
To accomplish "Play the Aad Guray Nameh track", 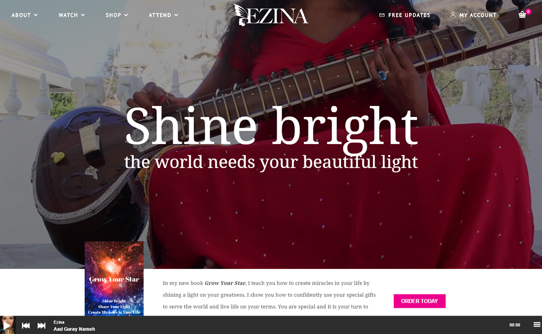I will (x=7, y=325).
